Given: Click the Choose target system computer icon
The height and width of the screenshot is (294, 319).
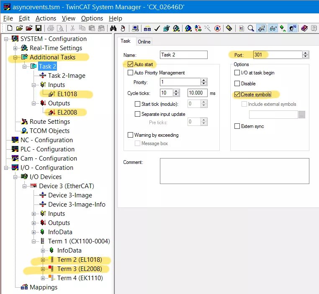Looking at the screenshot, I should (x=135, y=28).
